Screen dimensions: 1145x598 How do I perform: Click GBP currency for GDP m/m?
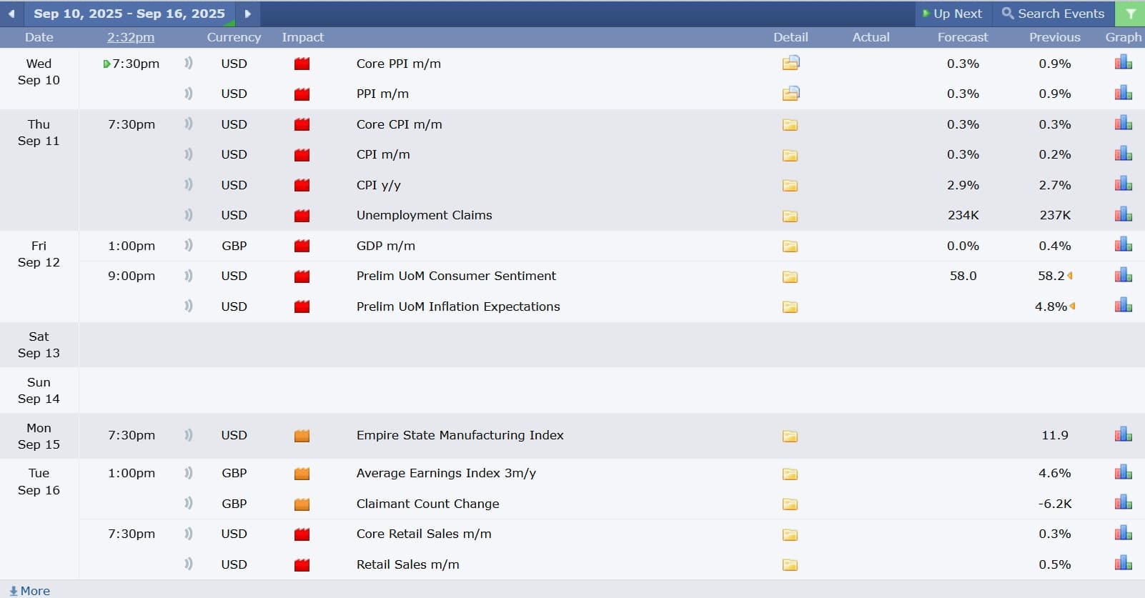tap(234, 246)
